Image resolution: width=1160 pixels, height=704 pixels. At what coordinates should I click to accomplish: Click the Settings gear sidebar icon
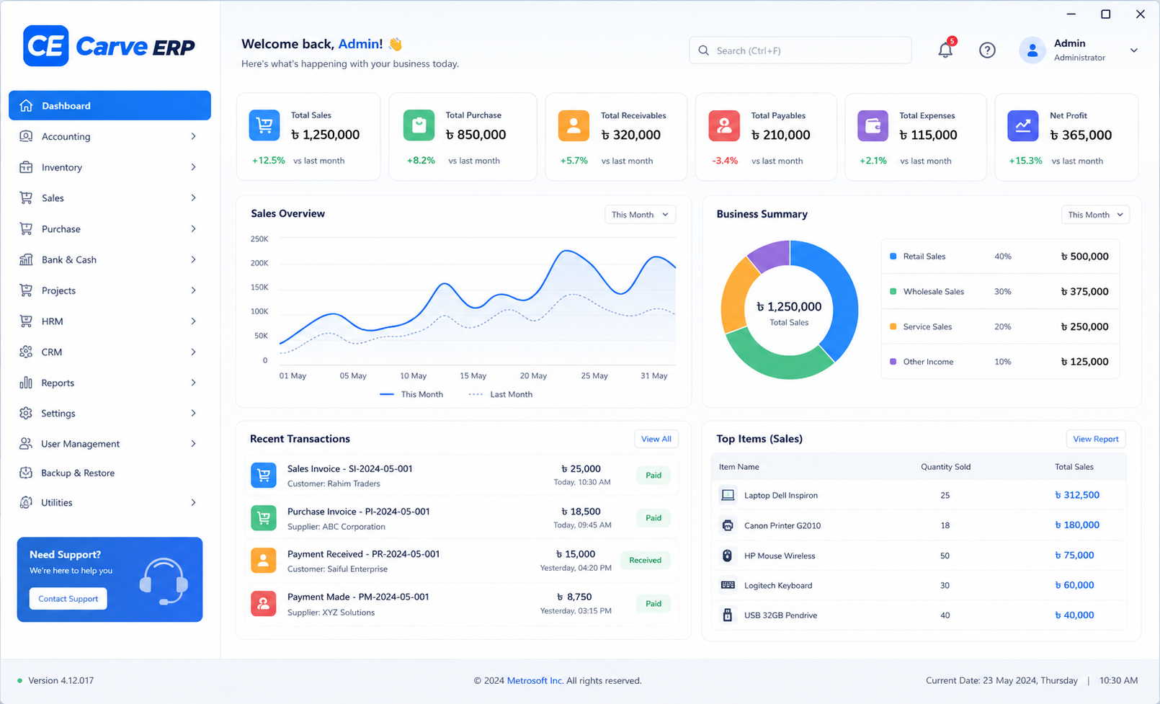pos(26,413)
